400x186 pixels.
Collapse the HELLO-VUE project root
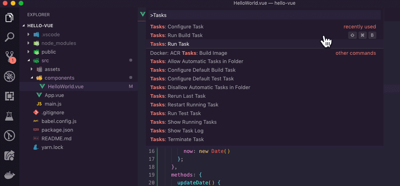click(x=40, y=26)
